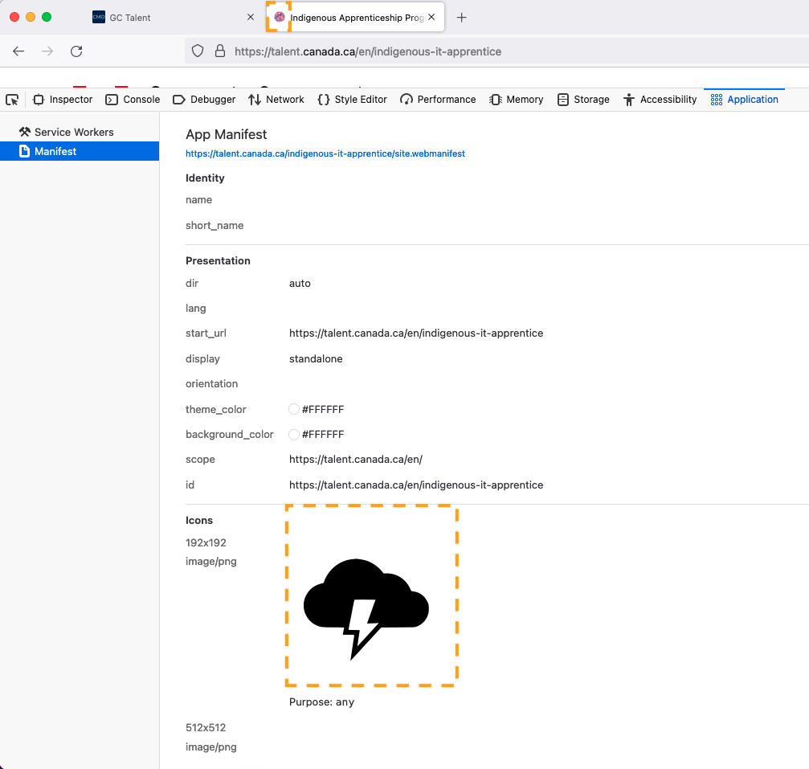This screenshot has width=809, height=769.
Task: Switch to the Console tab
Action: pos(133,100)
